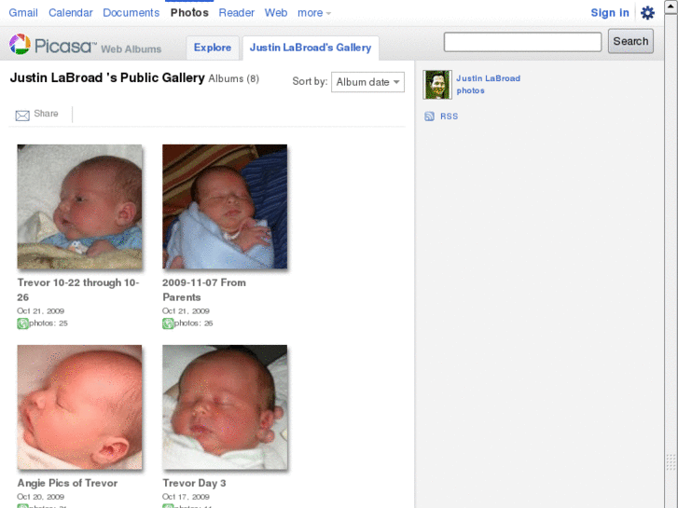Screen dimensions: 678x508
Task: Open Gmail from top navigation
Action: click(x=23, y=13)
